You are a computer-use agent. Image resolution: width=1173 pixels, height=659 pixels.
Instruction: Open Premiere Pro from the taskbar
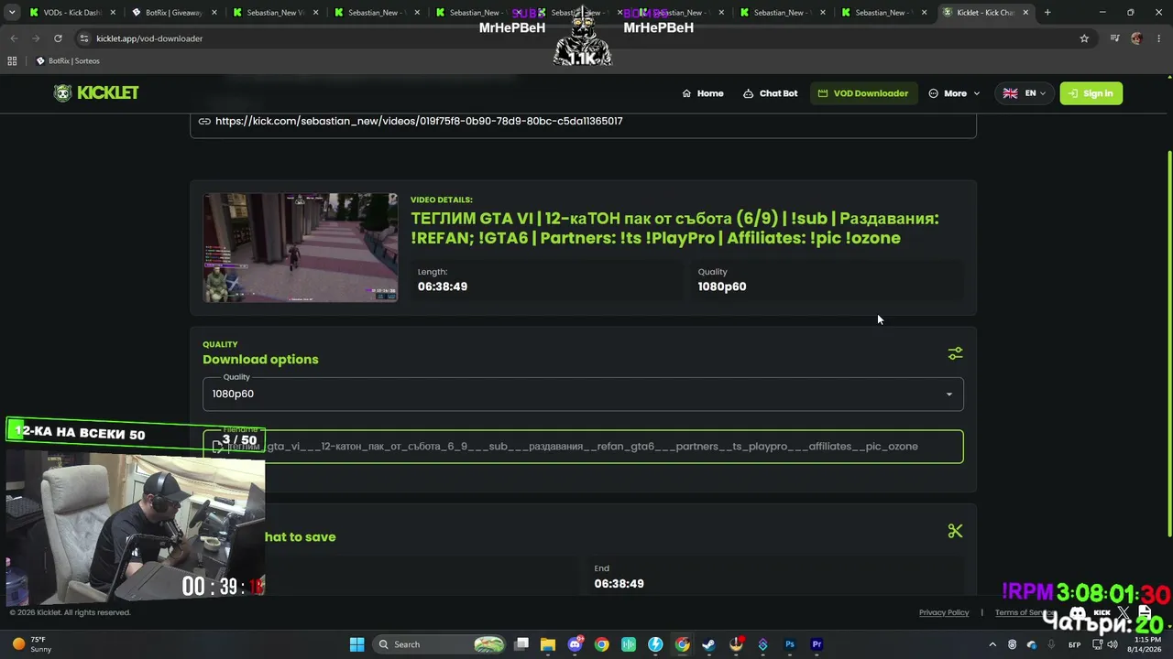click(817, 644)
